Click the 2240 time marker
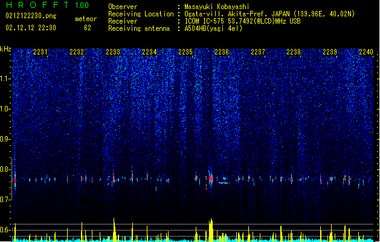The image size is (380, 242). click(x=366, y=52)
